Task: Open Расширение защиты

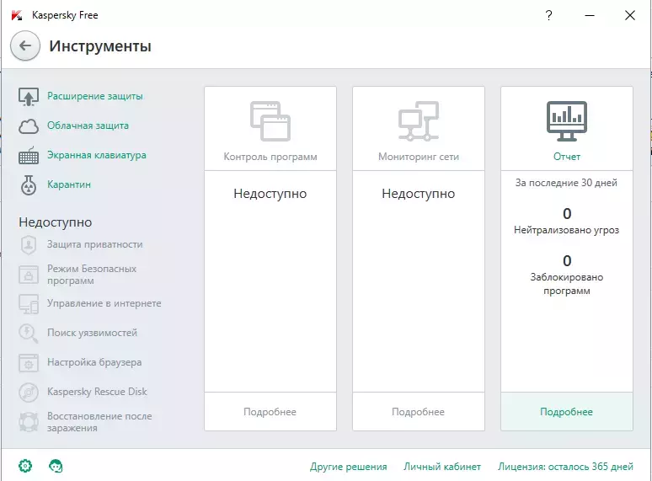Action: tap(95, 96)
